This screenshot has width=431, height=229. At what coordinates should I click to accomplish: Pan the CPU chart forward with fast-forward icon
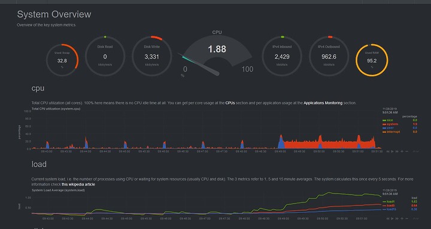397,151
